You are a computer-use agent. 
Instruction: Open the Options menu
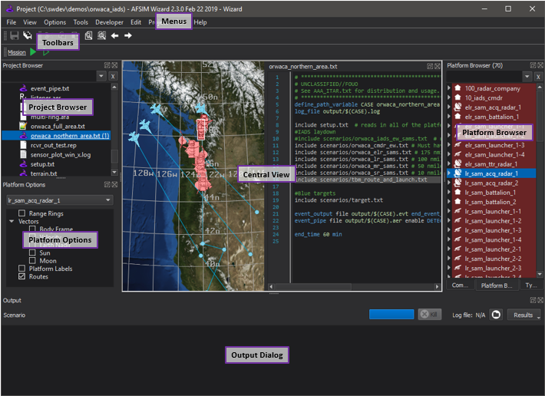(54, 22)
